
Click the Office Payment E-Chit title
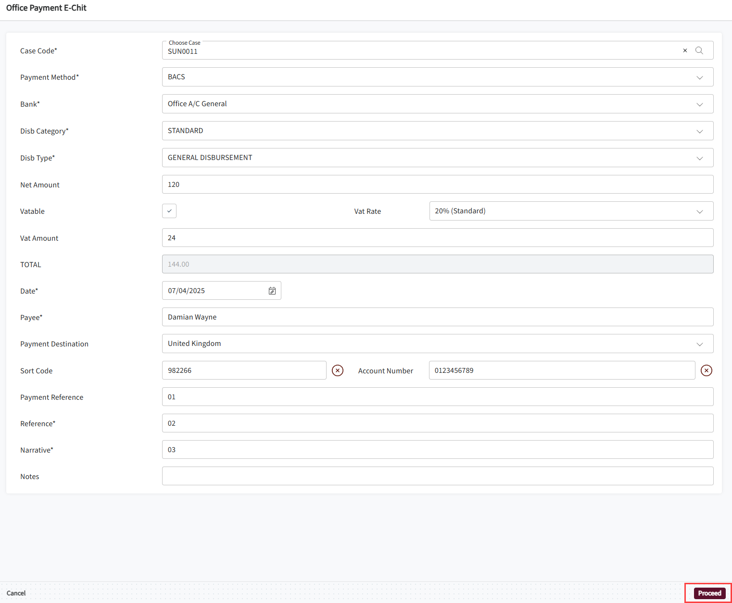click(x=47, y=8)
